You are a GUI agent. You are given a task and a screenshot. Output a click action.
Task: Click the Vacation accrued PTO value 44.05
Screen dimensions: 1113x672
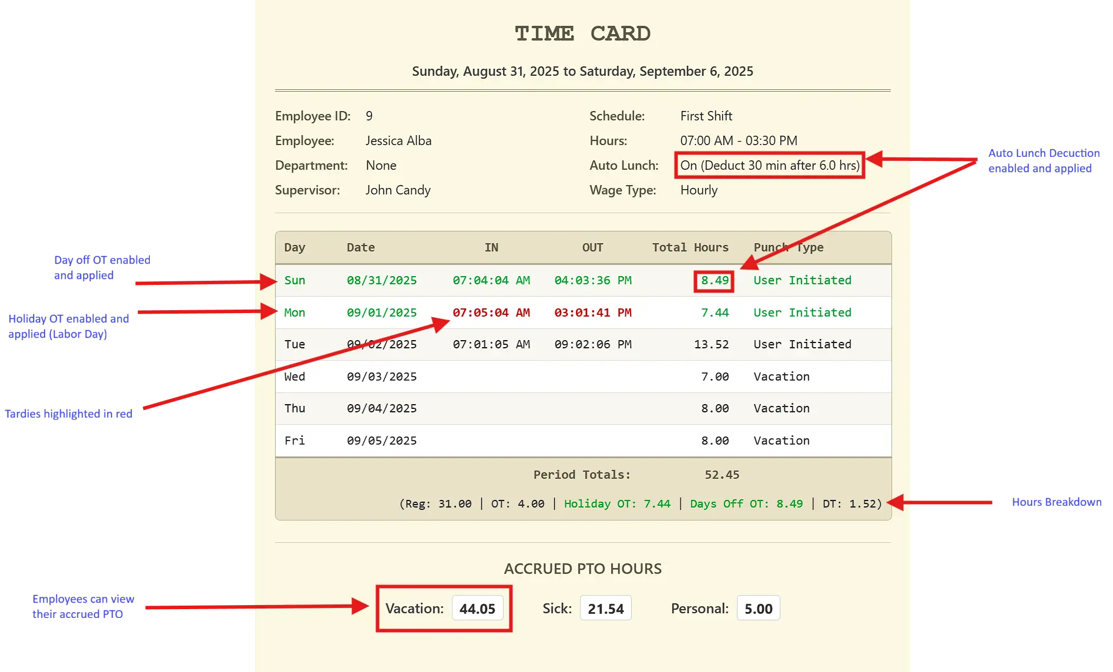coord(478,609)
